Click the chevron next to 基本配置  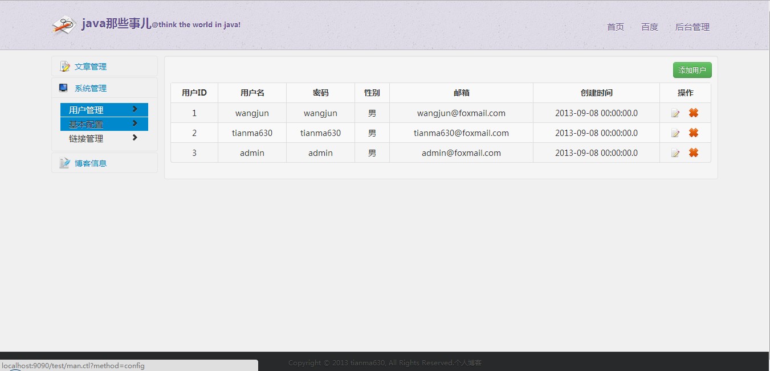[x=135, y=123]
